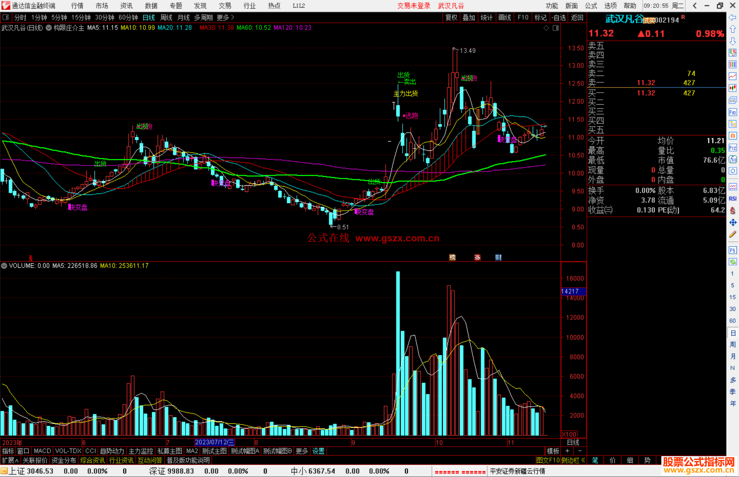The height and width of the screenshot is (477, 739).
Task: Expand the 更多 periods dropdown
Action: [x=225, y=17]
